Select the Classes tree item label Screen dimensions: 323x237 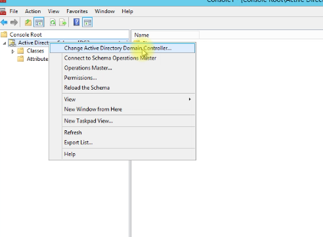(35, 51)
